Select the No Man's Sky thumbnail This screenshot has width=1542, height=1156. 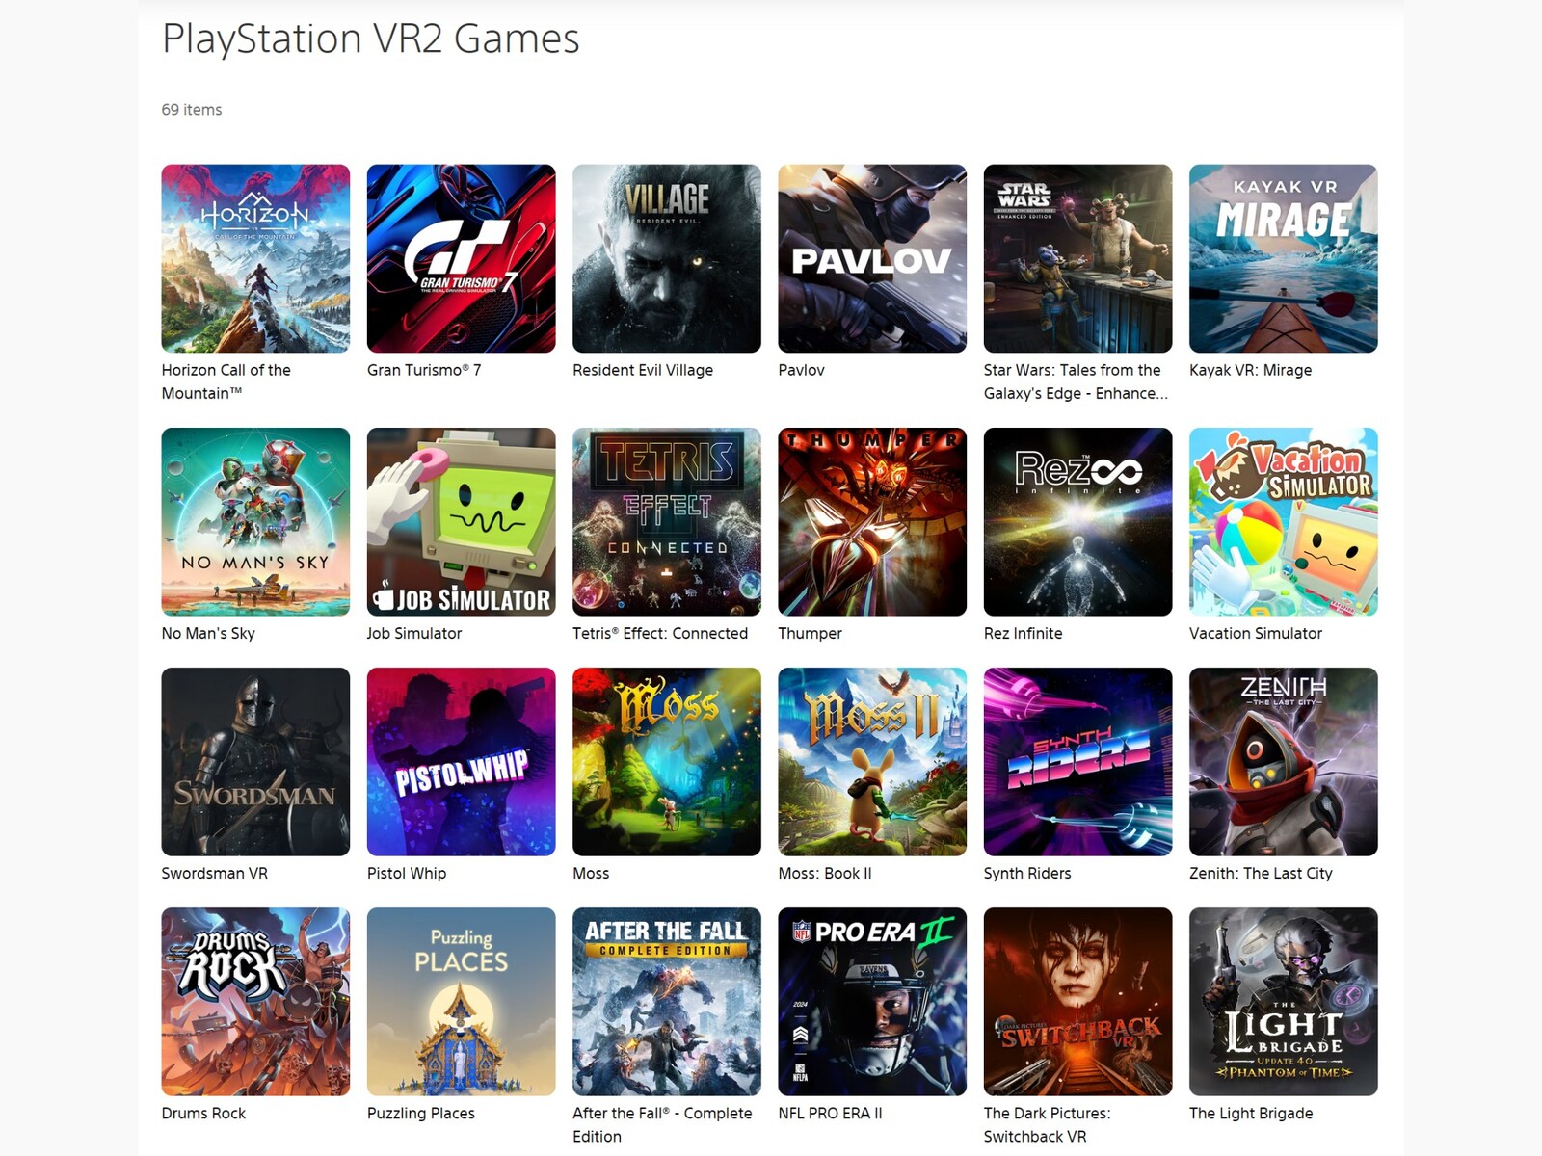[x=255, y=521]
